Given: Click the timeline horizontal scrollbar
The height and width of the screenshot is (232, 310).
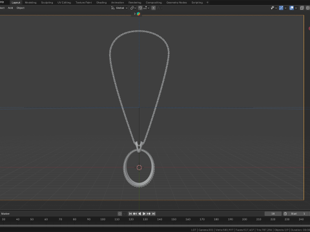Looking at the screenshot, I should 155,226.
